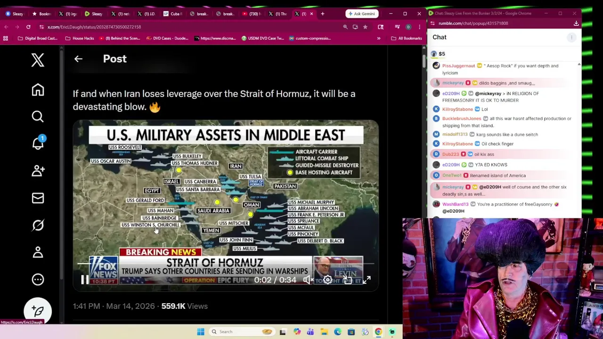This screenshot has height=339, width=603.
Task: Open the Follow people icon in X sidebar
Action: [x=38, y=170]
